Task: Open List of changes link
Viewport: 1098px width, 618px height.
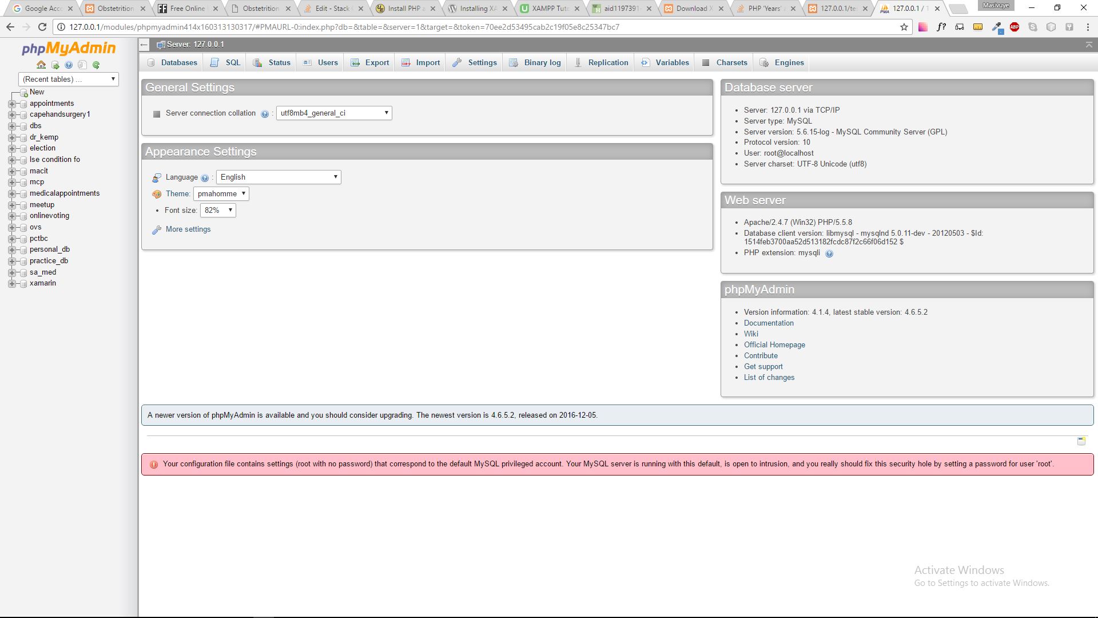Action: 769,378
